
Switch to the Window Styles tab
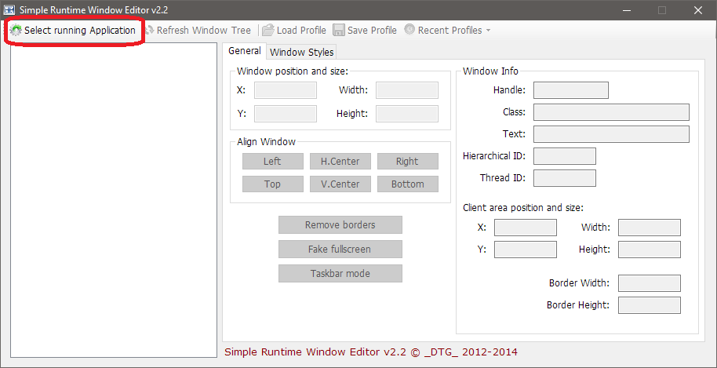(x=301, y=52)
